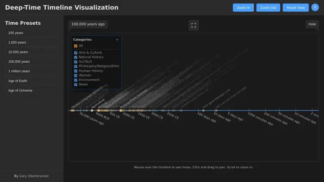Pick the Age of Universe preset
Viewport: 324px width, 182px height.
tap(32, 91)
